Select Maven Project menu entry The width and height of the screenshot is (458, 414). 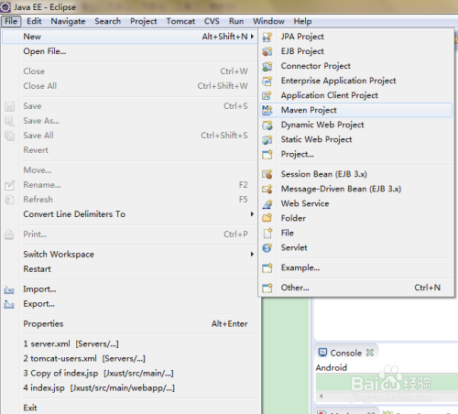356,110
